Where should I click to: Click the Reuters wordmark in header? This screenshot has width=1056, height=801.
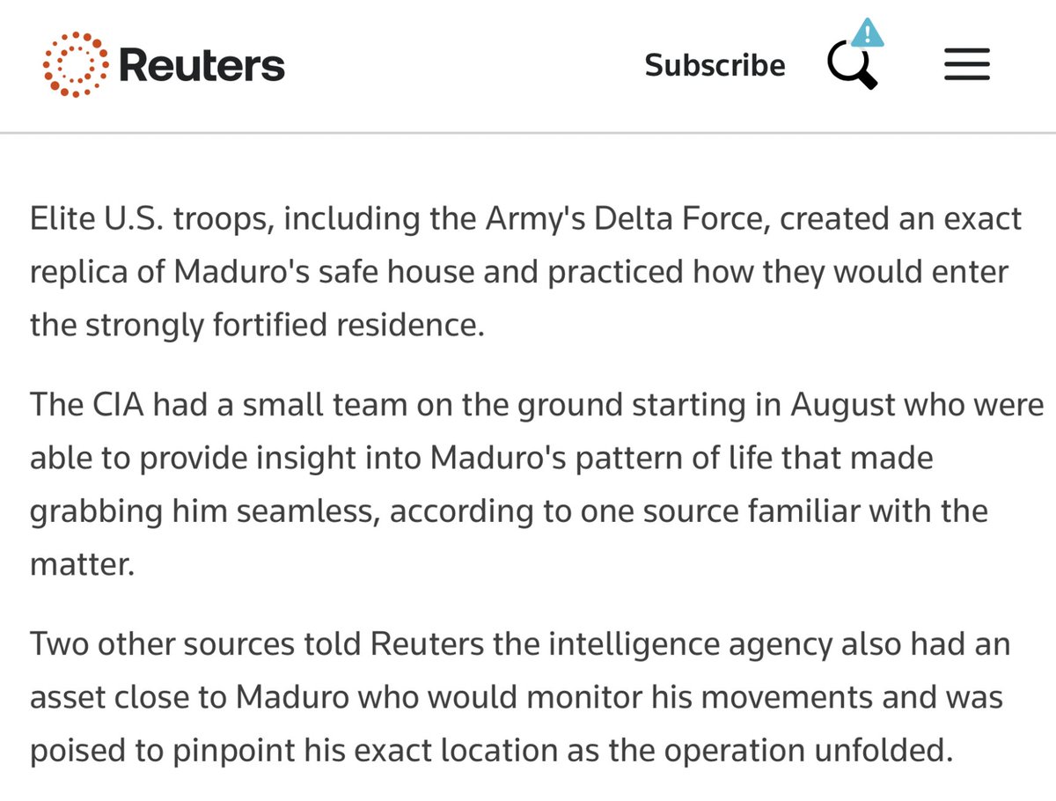[x=202, y=65]
